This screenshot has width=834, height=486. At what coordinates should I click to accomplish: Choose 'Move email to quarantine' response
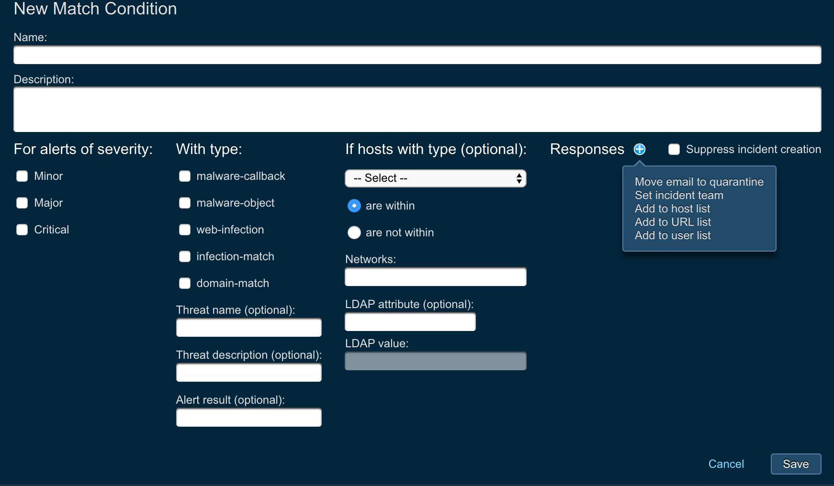(699, 182)
